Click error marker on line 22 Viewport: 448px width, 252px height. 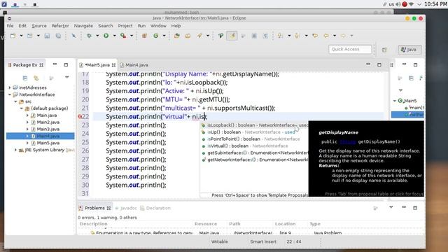pyautogui.click(x=80, y=117)
